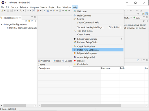Click the Resource column header

click(110, 68)
